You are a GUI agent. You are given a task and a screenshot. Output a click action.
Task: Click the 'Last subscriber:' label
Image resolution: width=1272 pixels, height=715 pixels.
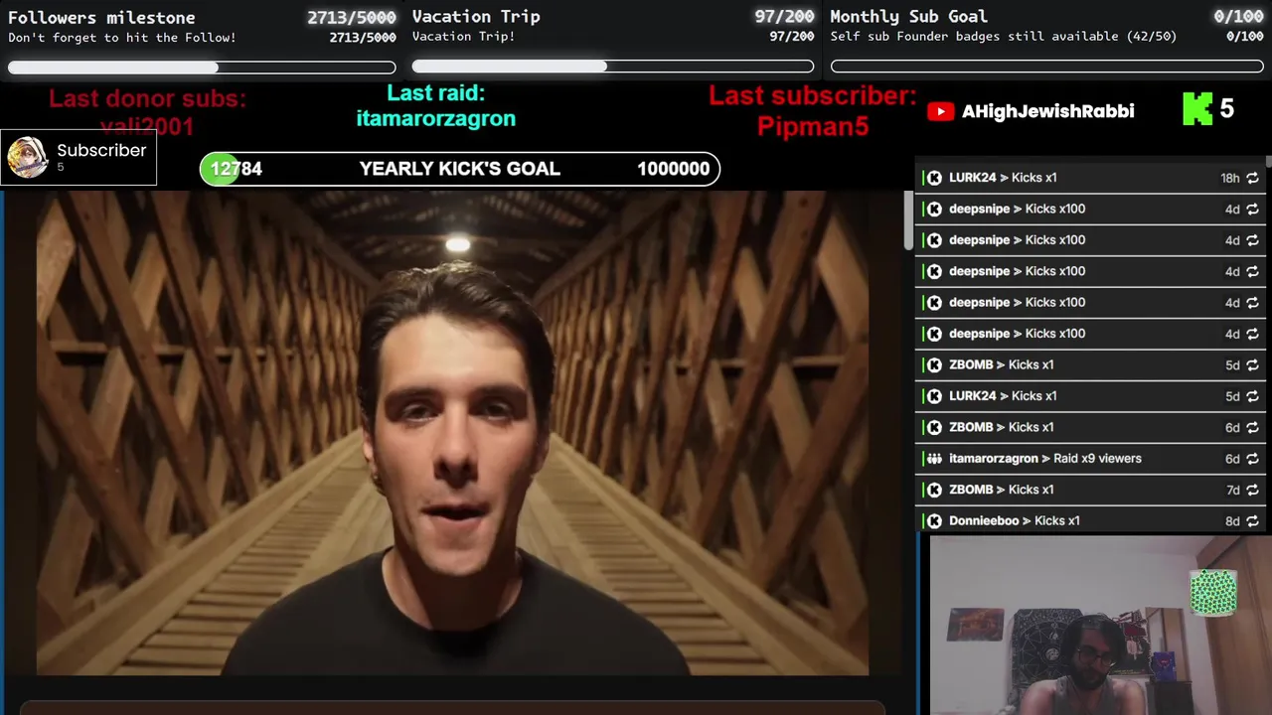(x=813, y=96)
